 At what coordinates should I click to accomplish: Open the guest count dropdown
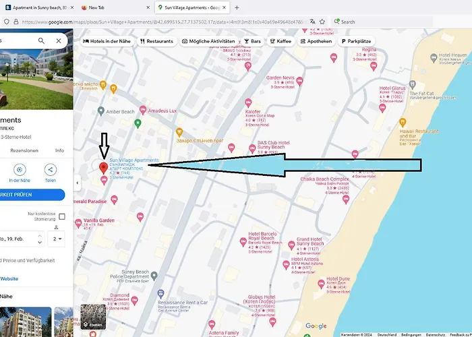click(x=58, y=239)
